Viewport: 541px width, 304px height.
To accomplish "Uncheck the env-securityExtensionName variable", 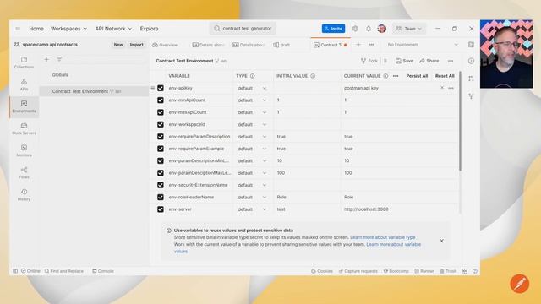I will [x=161, y=185].
